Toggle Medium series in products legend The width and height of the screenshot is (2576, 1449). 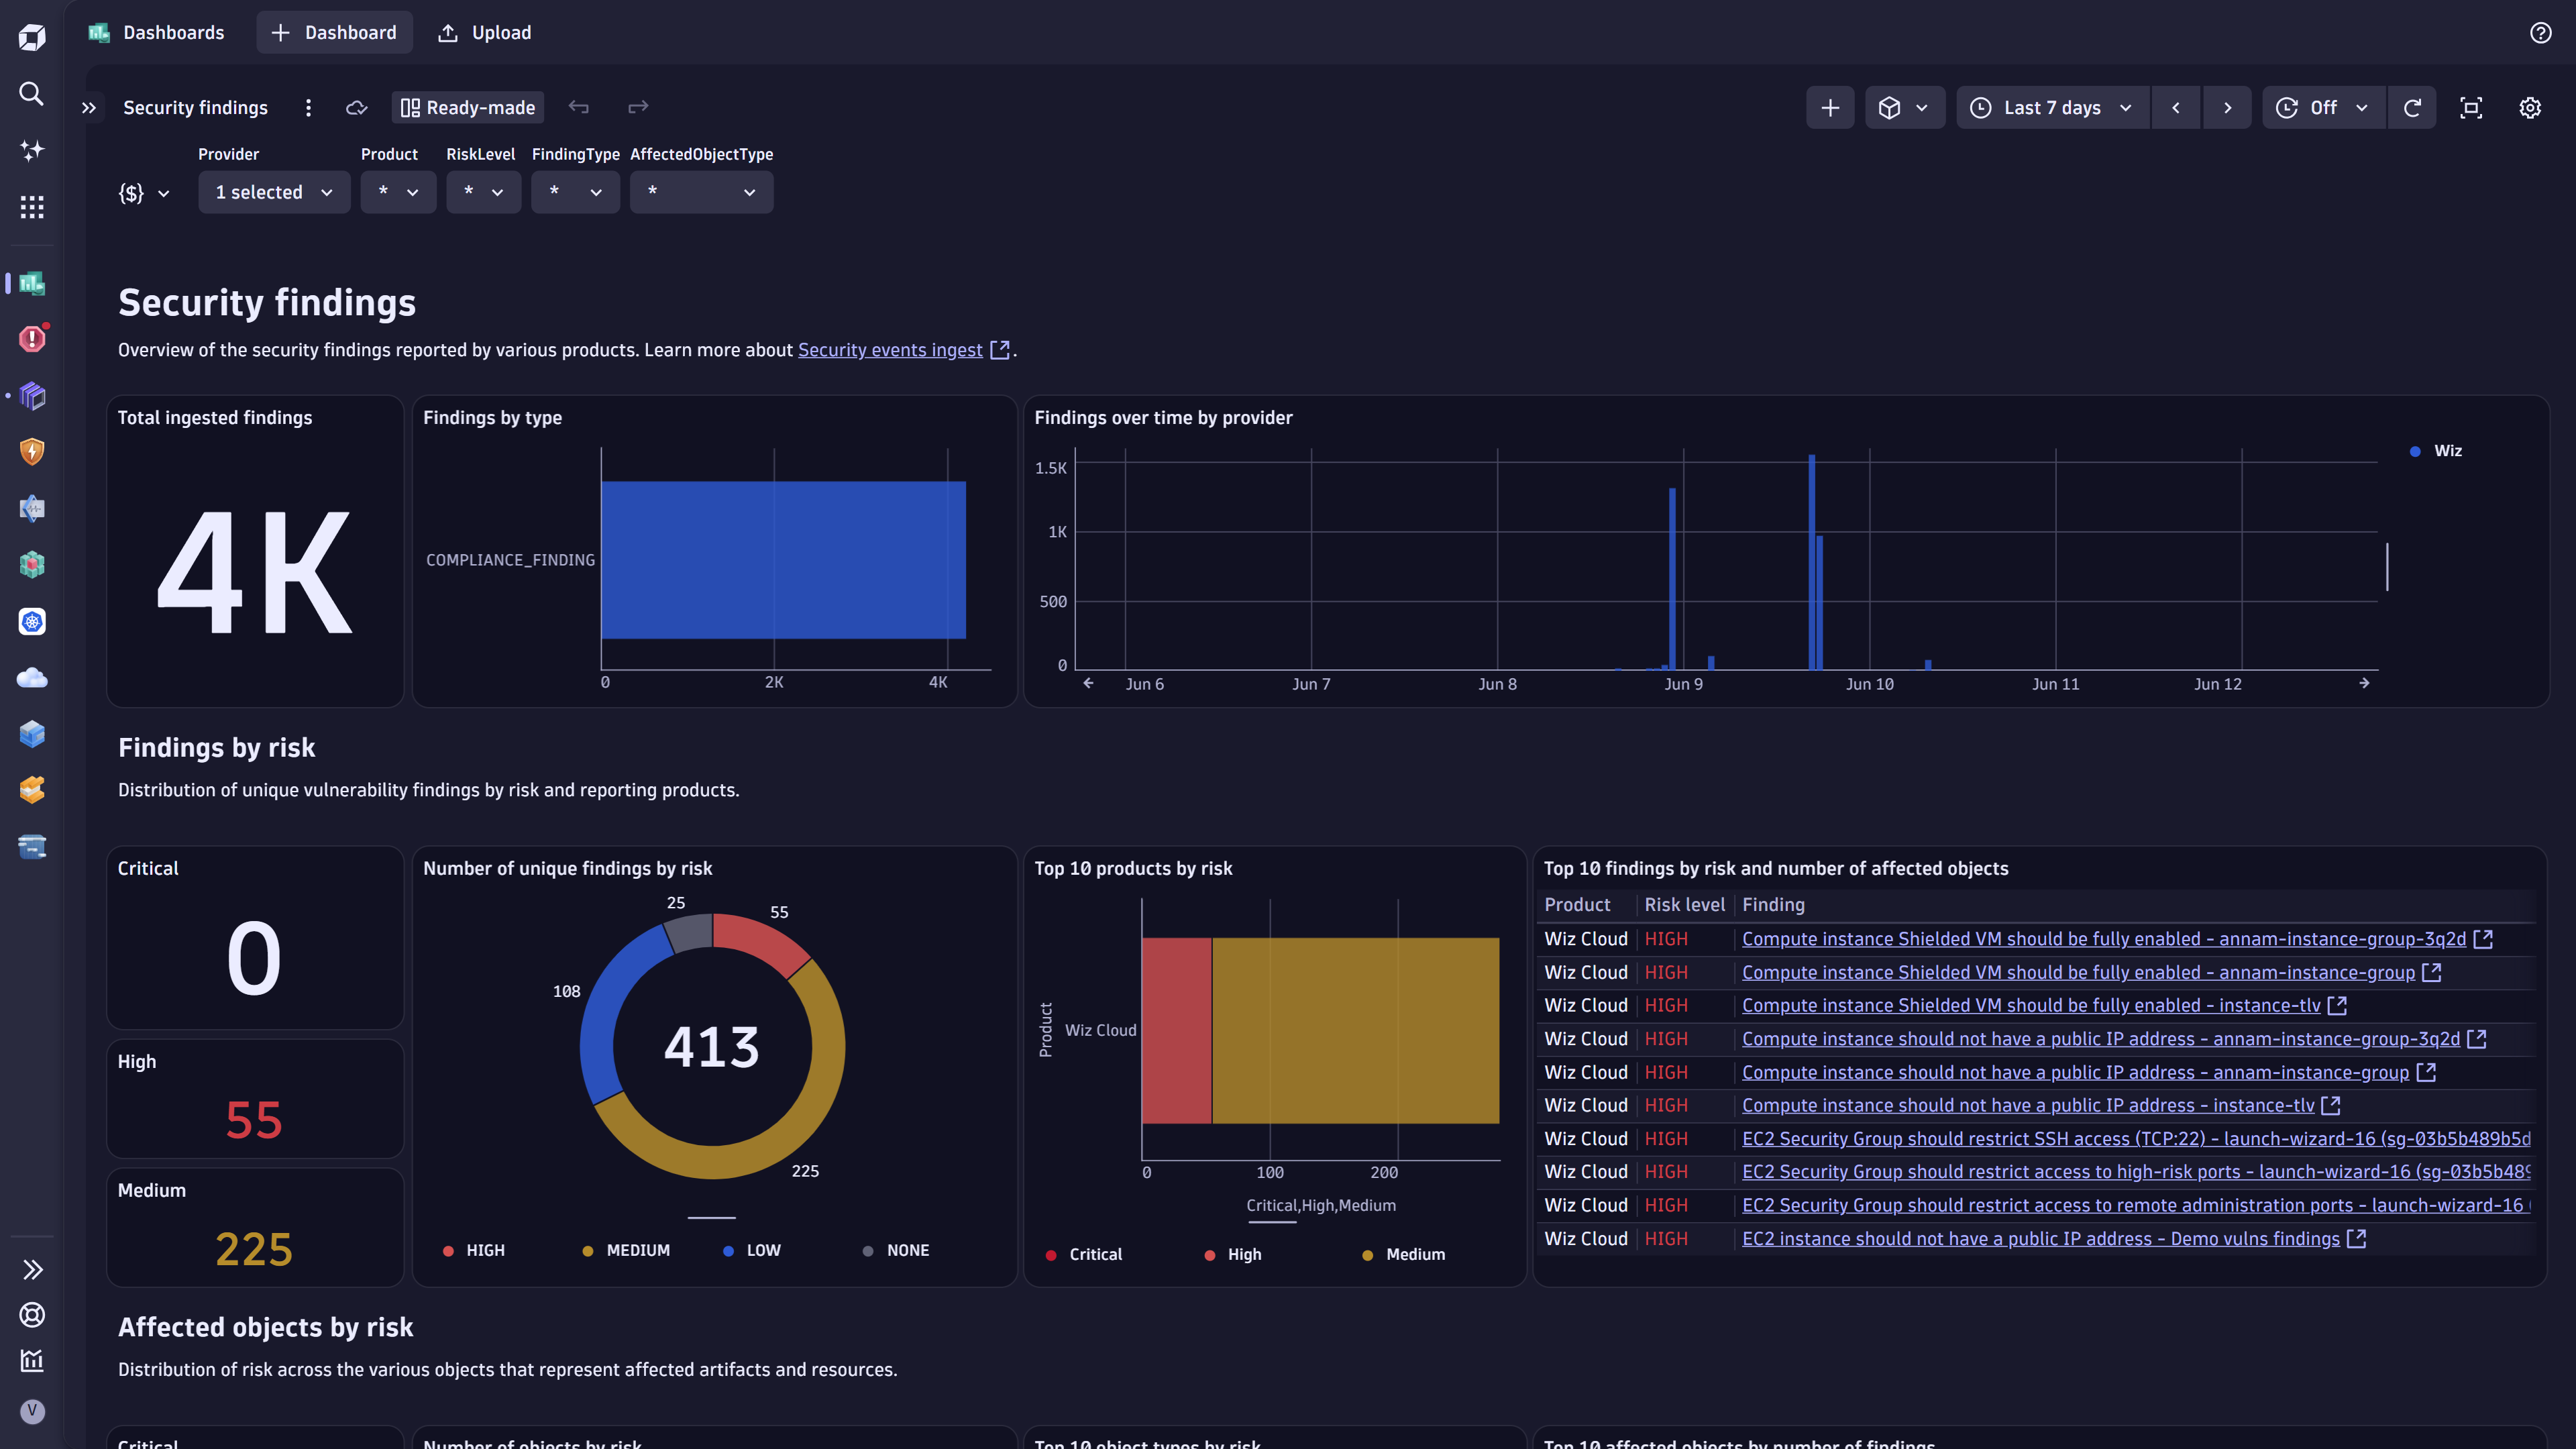coord(1404,1254)
